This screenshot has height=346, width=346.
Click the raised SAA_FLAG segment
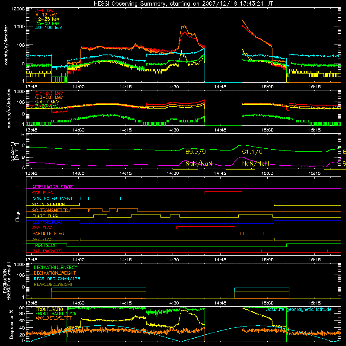206,226
